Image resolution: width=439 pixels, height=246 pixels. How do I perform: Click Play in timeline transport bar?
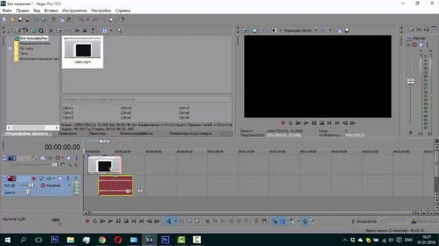110,221
